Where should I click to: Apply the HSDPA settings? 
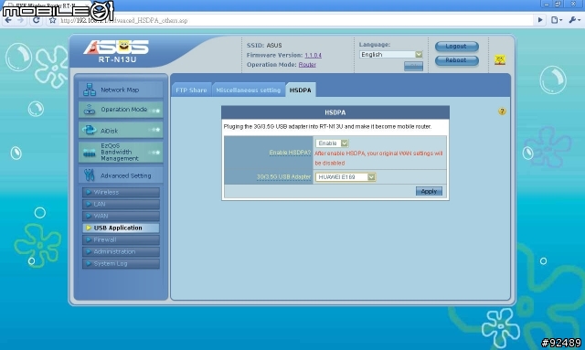point(429,191)
